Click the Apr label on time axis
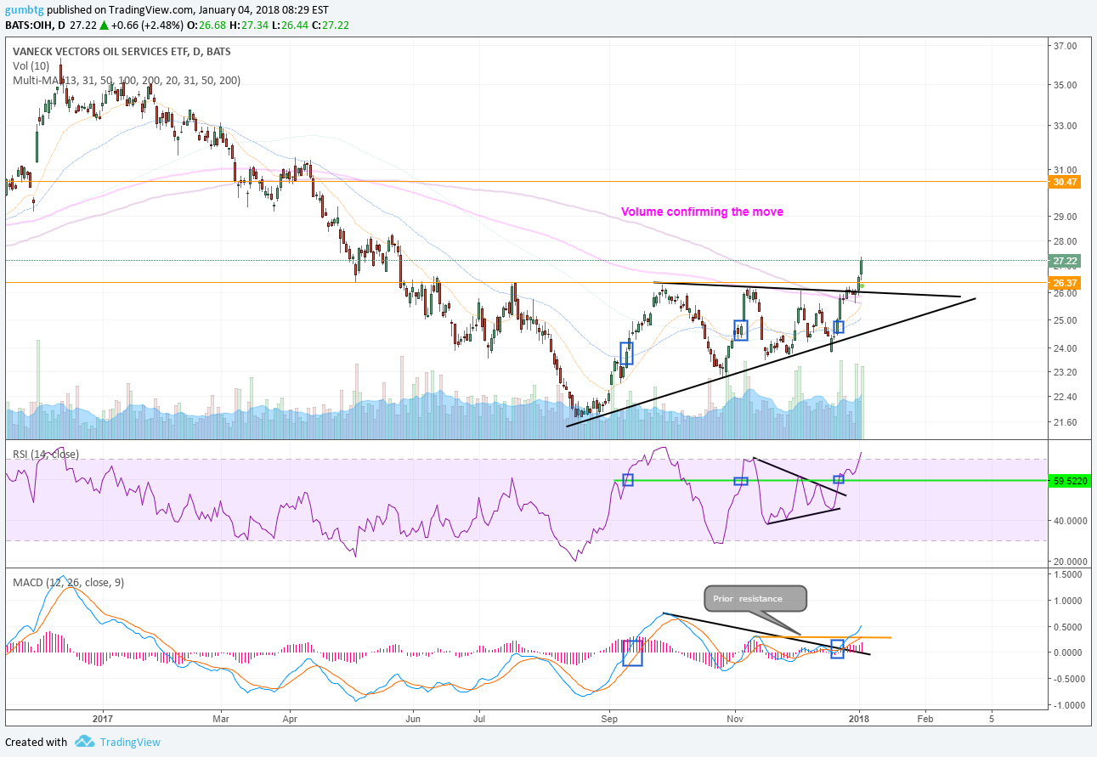The image size is (1097, 757). 290,718
